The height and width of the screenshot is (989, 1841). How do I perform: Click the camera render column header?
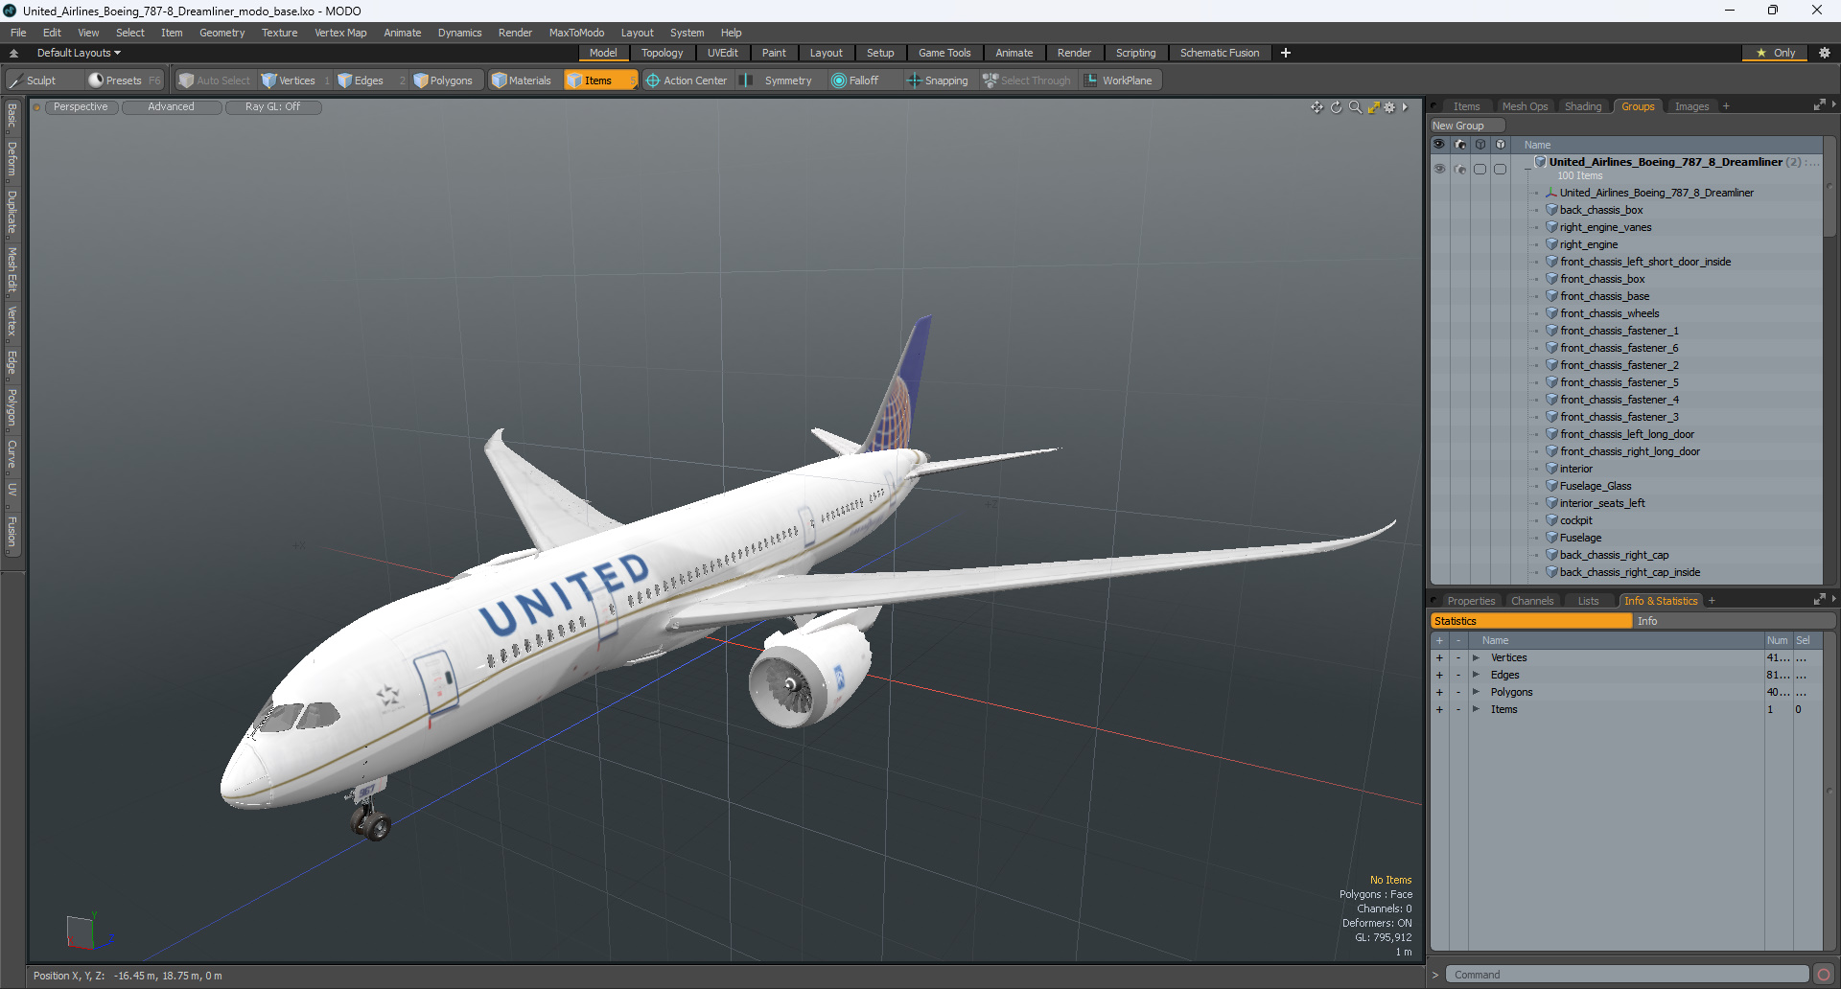[x=1459, y=145]
